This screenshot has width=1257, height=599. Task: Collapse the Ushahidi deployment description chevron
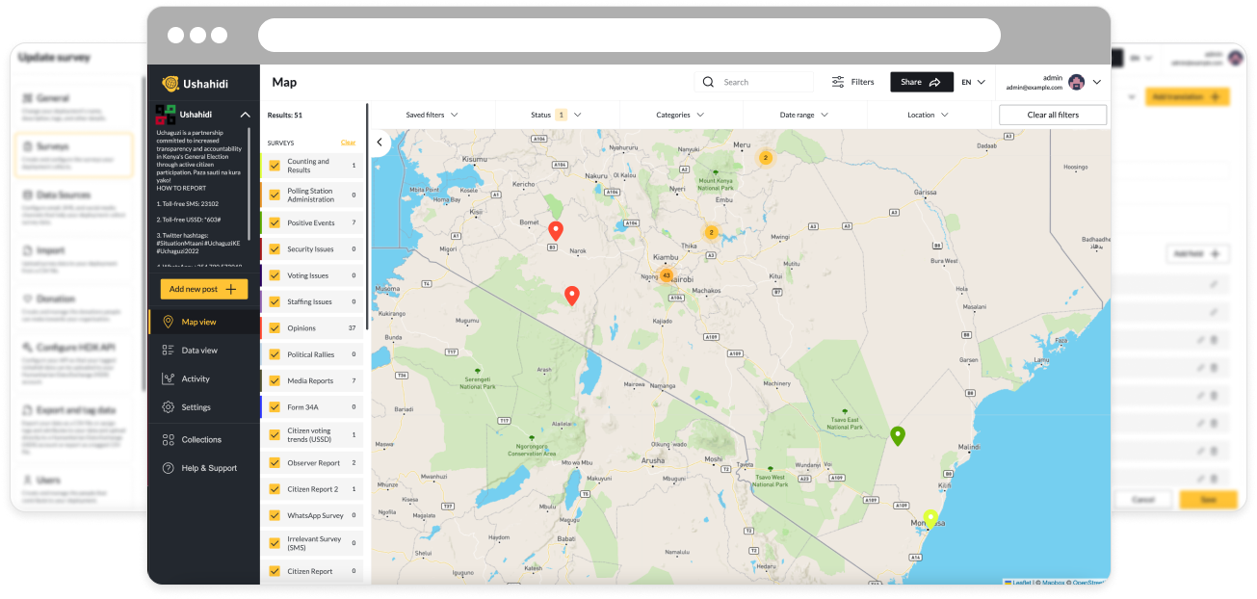click(245, 115)
